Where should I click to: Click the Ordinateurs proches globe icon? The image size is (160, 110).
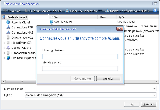[8, 58]
